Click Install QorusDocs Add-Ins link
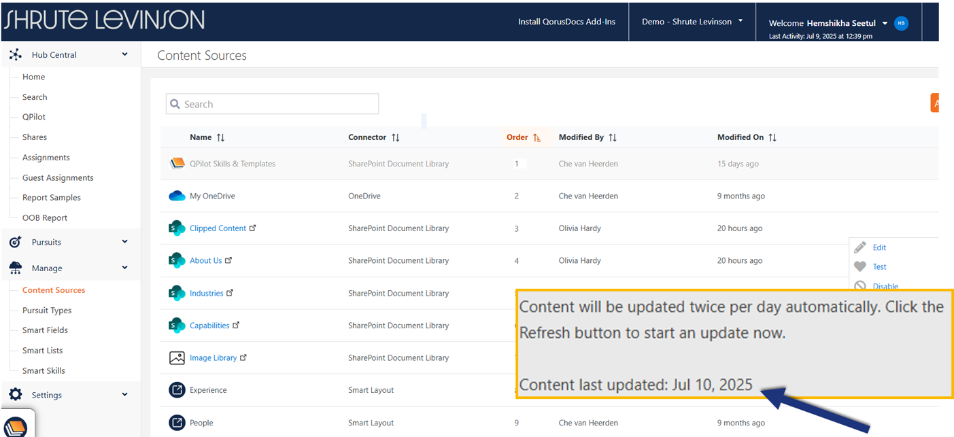954x437 pixels. coord(566,22)
